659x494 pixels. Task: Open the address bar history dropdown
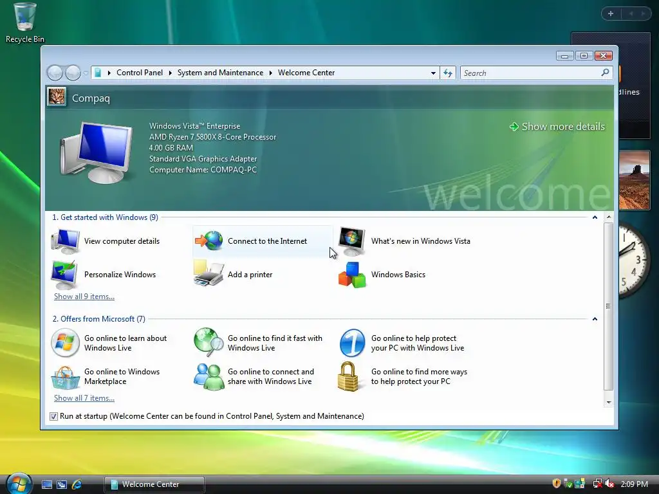[433, 73]
